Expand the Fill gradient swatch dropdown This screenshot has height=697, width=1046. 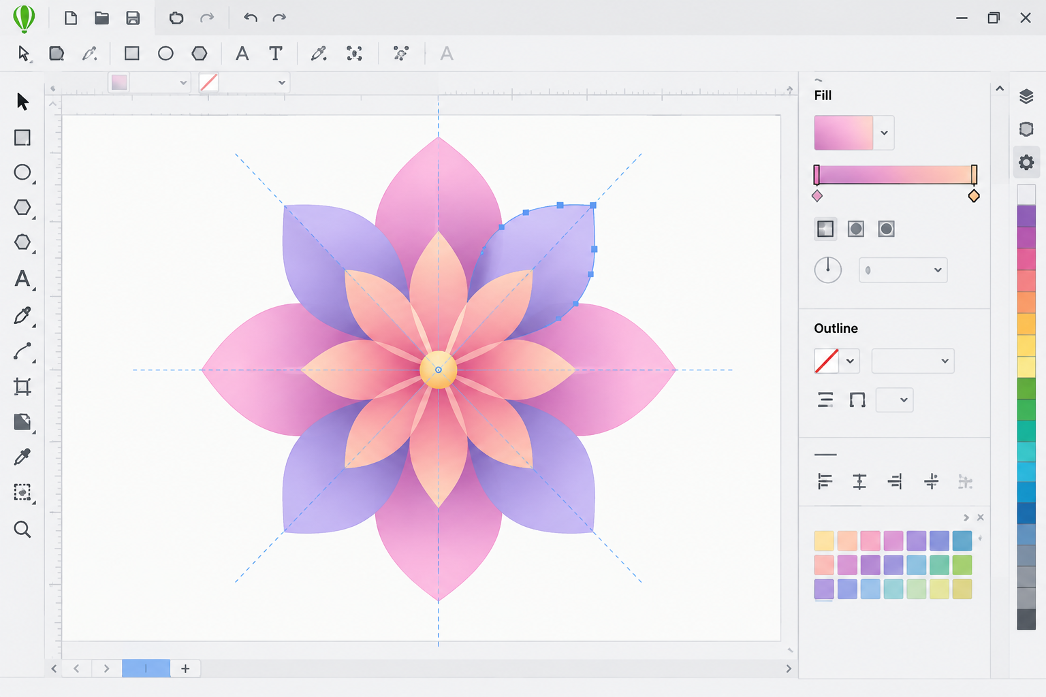pos(884,133)
